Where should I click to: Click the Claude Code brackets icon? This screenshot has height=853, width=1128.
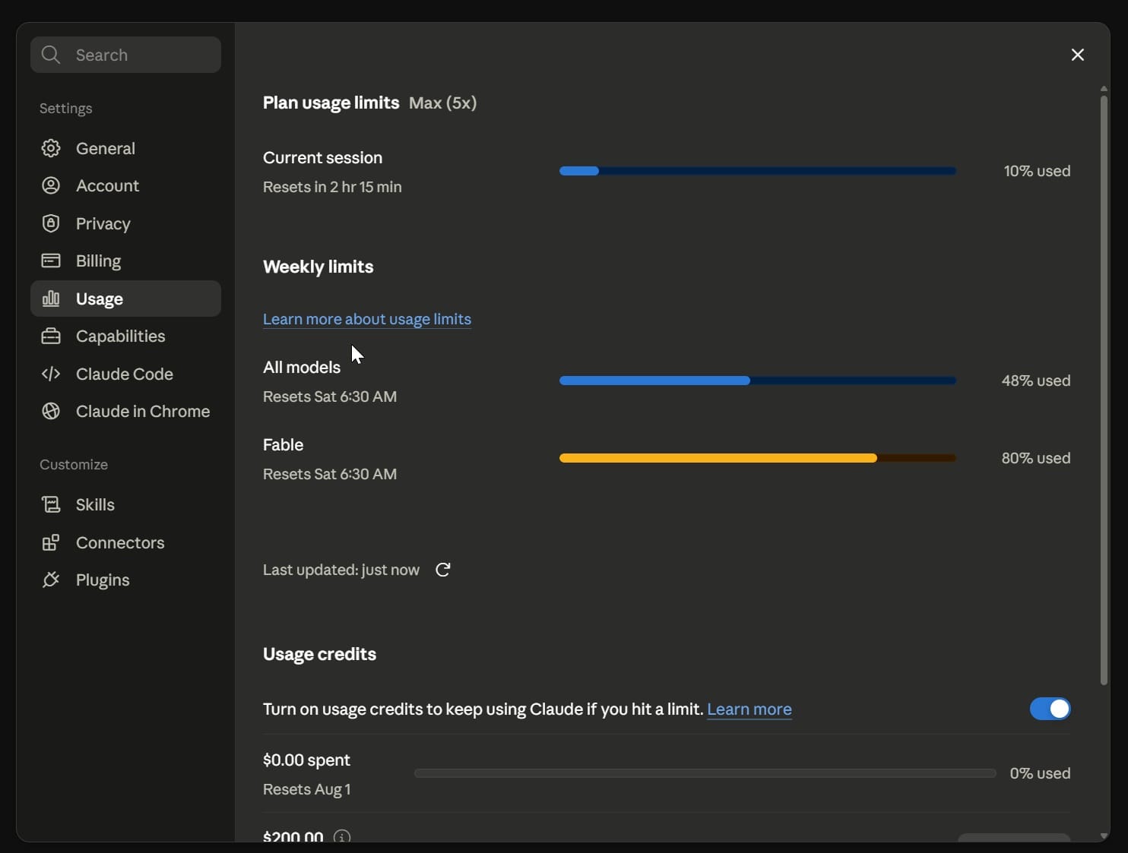click(x=51, y=374)
